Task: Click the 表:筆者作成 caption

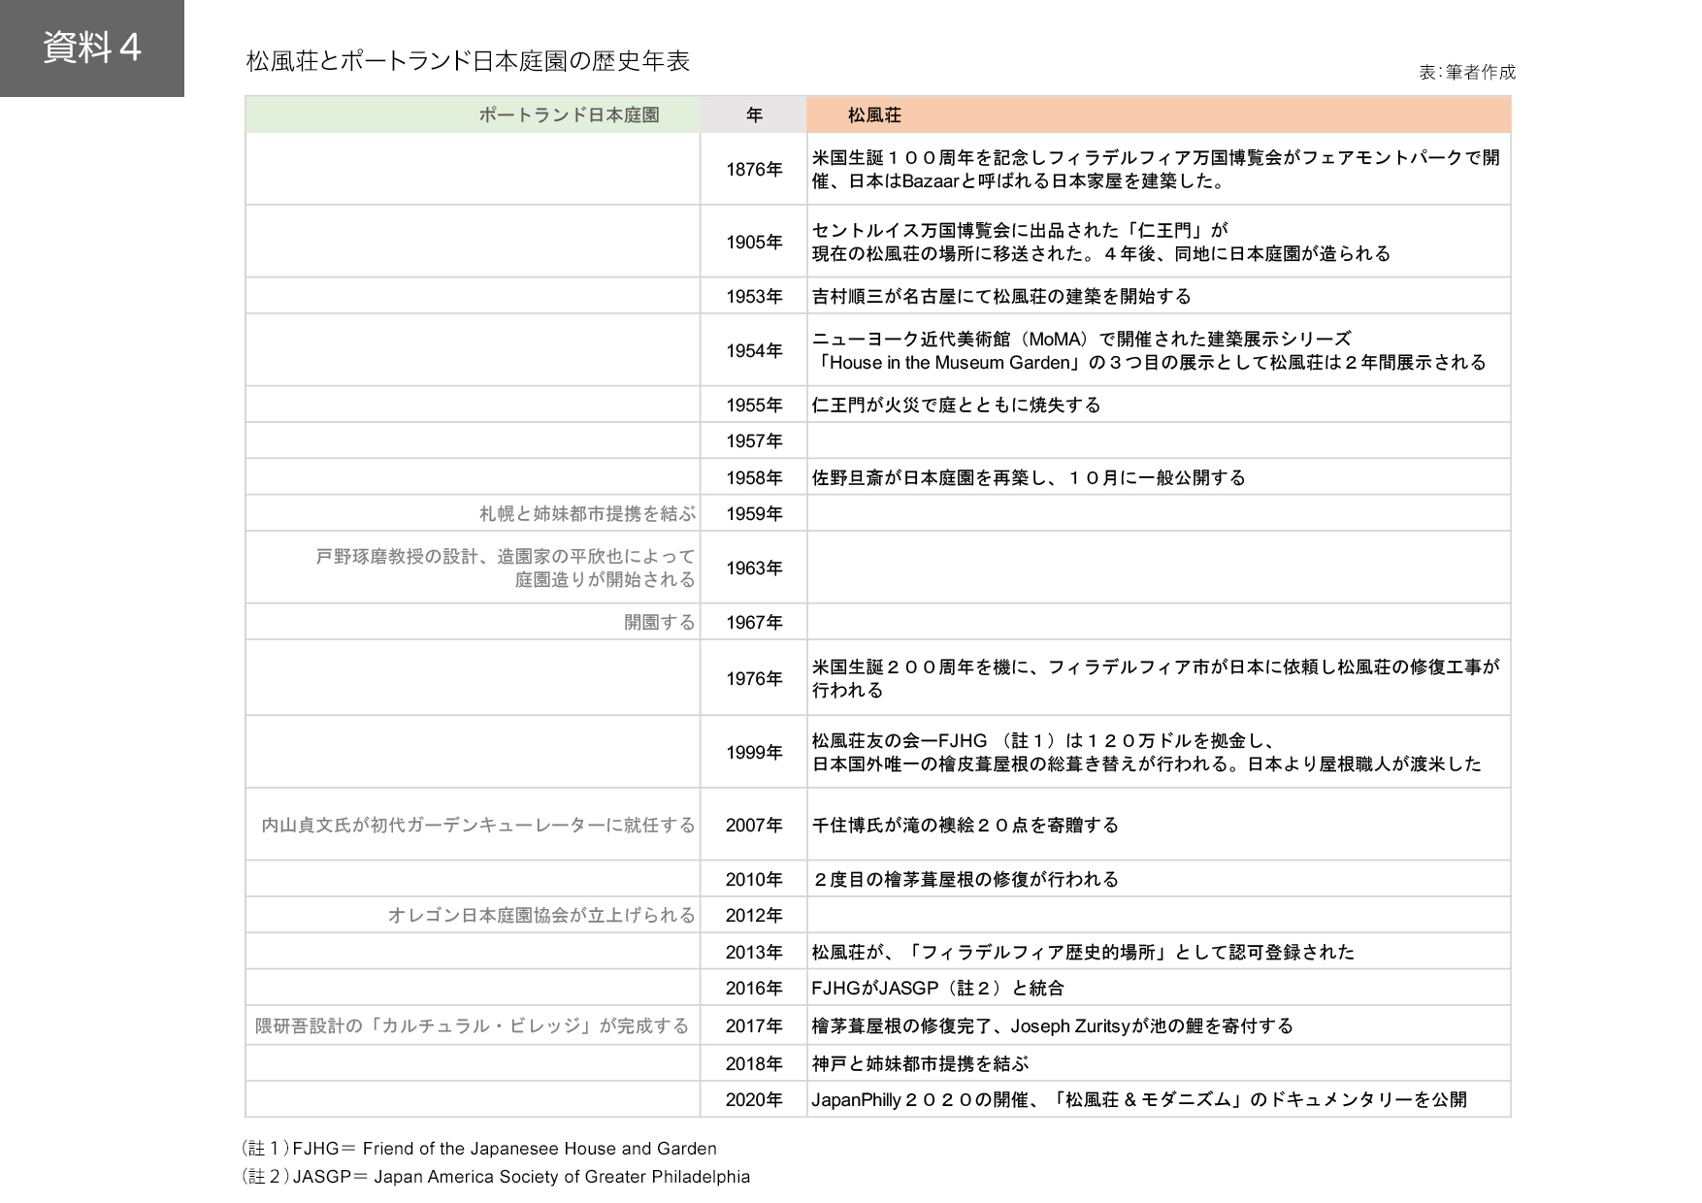Action: 1466,73
